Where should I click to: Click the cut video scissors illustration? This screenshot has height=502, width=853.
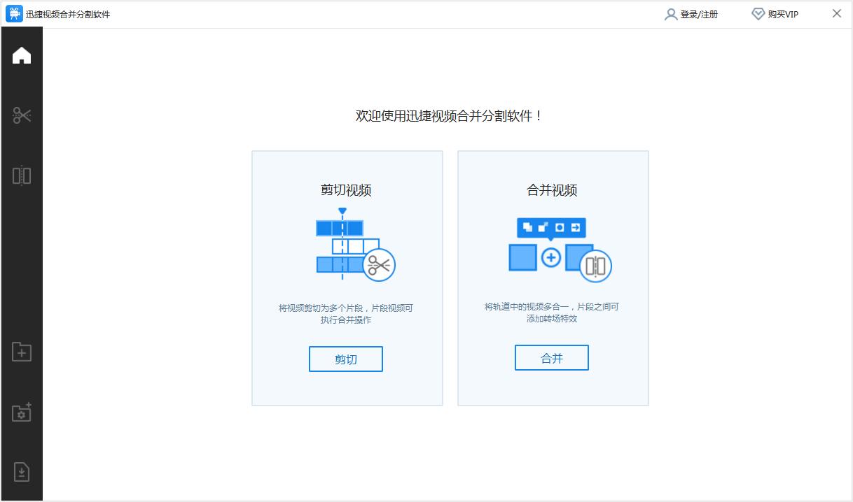coord(355,245)
